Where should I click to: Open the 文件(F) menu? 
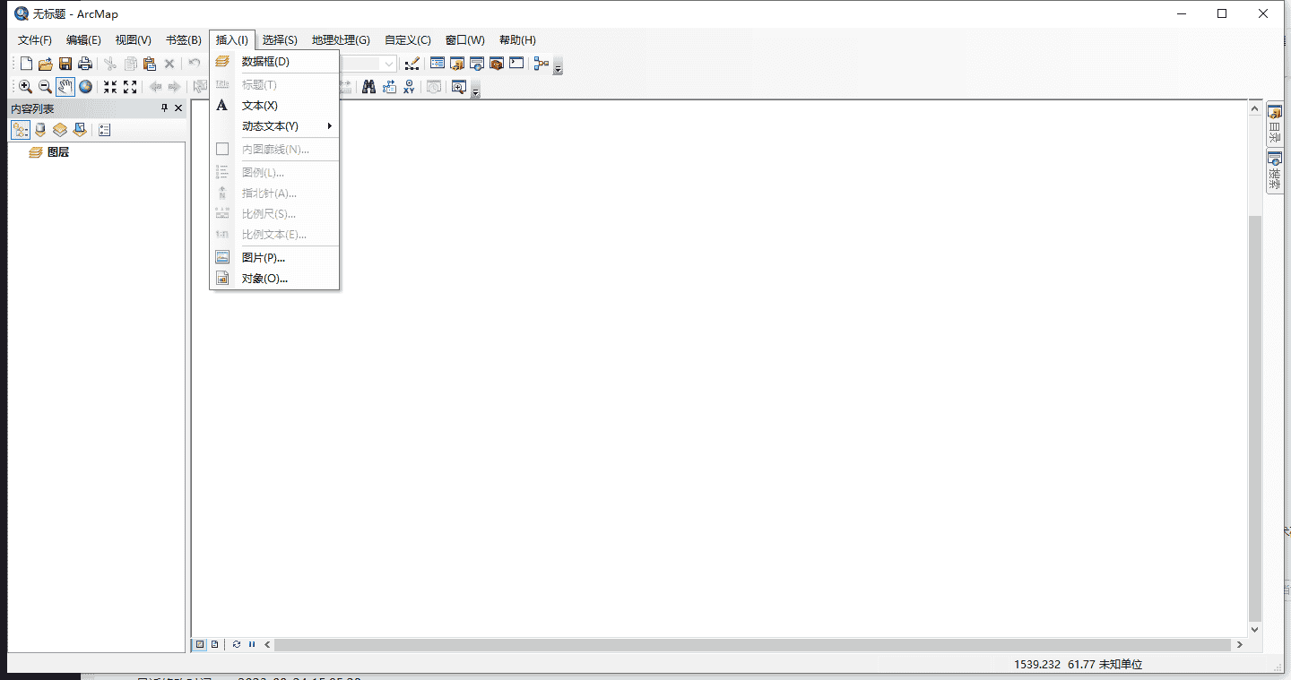tap(35, 40)
